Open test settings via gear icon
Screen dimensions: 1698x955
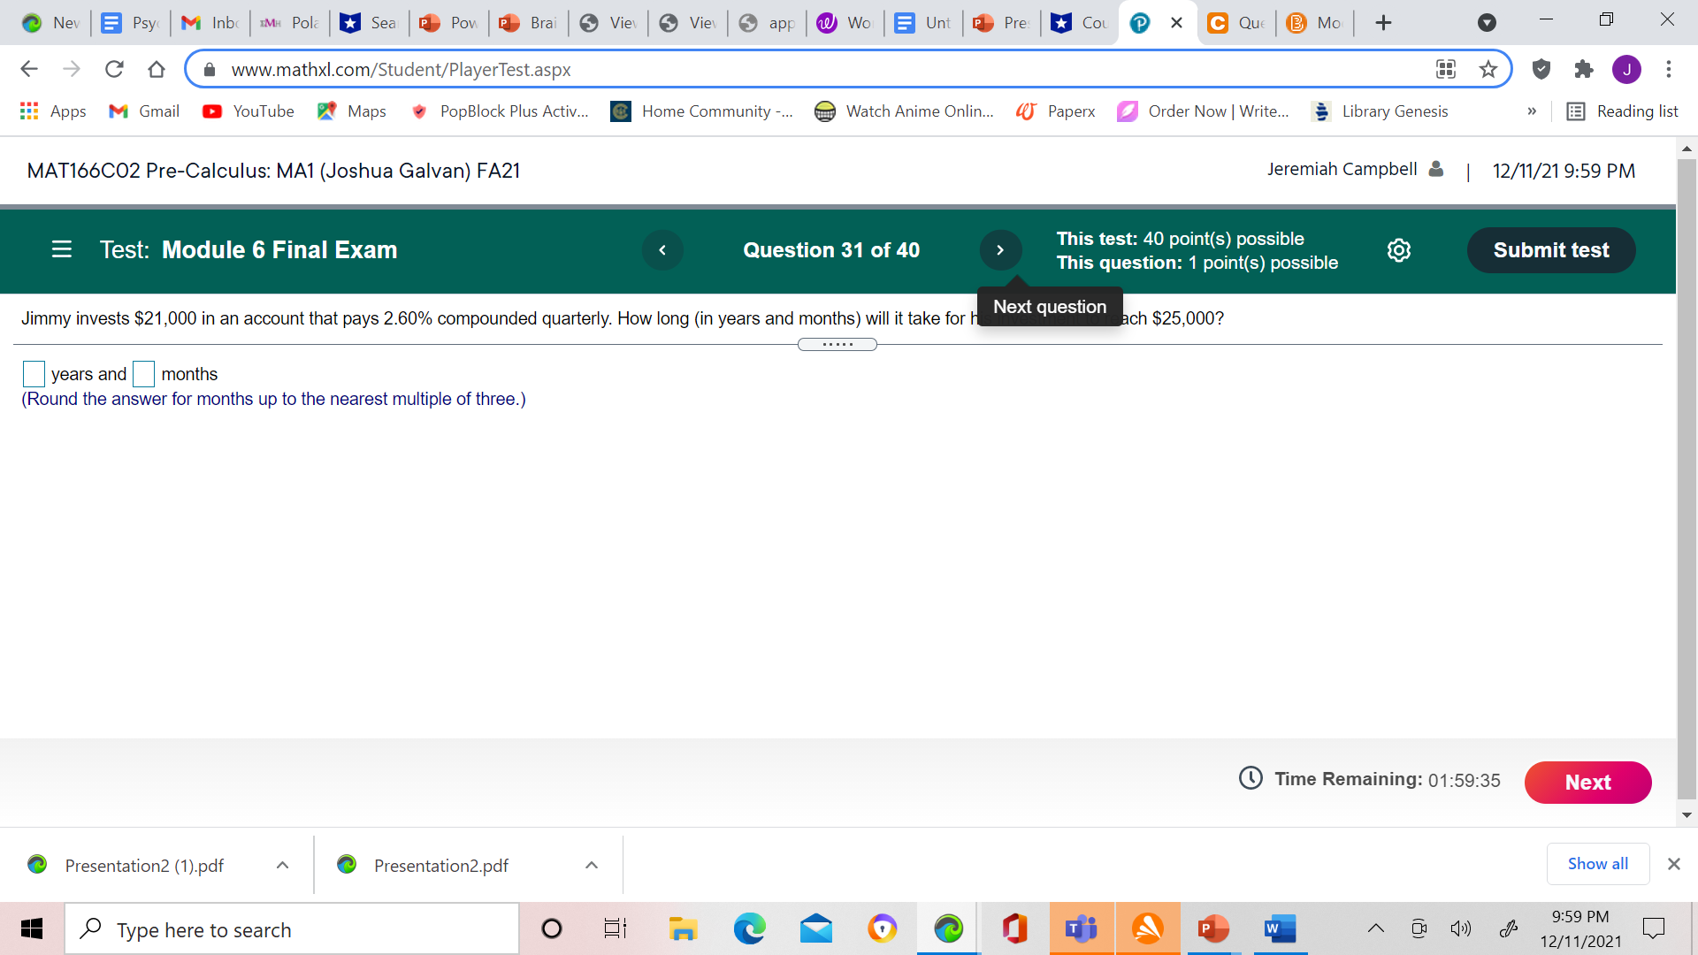click(1398, 250)
